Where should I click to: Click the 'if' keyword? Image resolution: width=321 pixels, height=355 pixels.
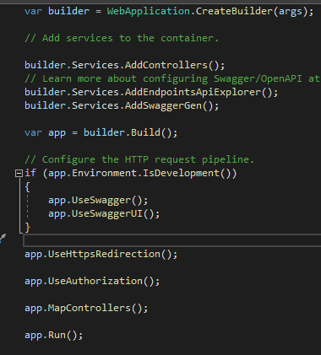tap(30, 173)
